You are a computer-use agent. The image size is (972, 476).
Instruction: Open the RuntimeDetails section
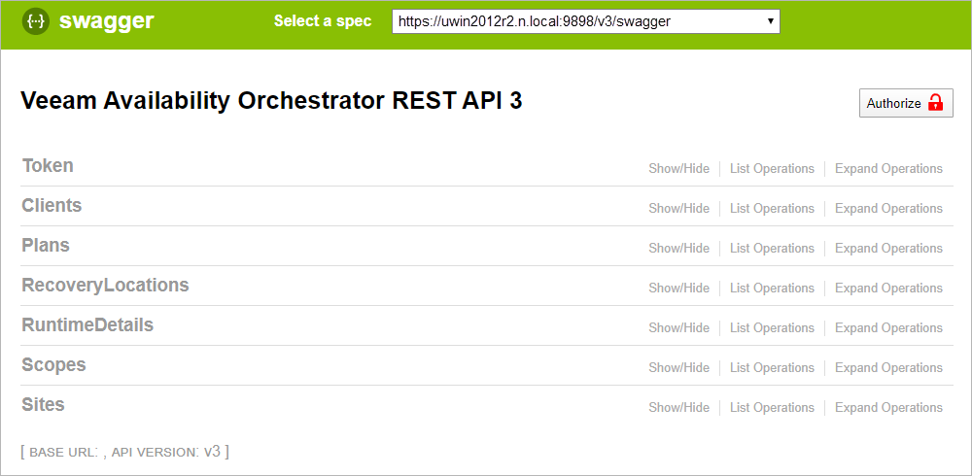[x=87, y=324]
